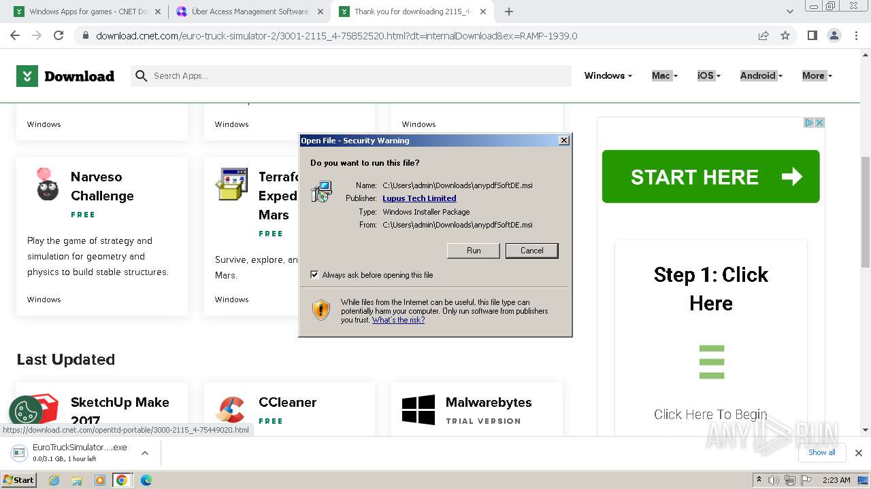Click the green hamburger icon in the ad

pos(711,362)
